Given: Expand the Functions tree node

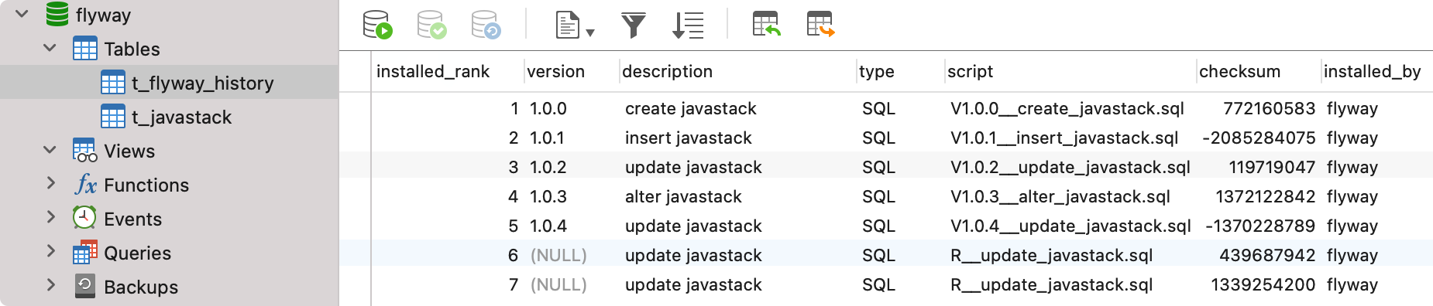Looking at the screenshot, I should (x=50, y=184).
